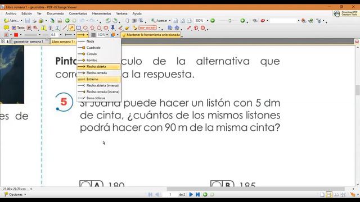This screenshot has width=360, height=202.
Task: Open the Archivo menu
Action: [x=11, y=13]
